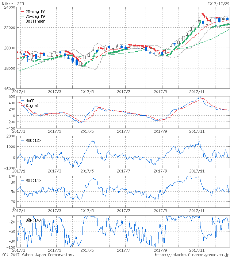Click the Yahoo Japan Corporation copyright text
The height and width of the screenshot is (258, 230).
[x=38, y=255]
